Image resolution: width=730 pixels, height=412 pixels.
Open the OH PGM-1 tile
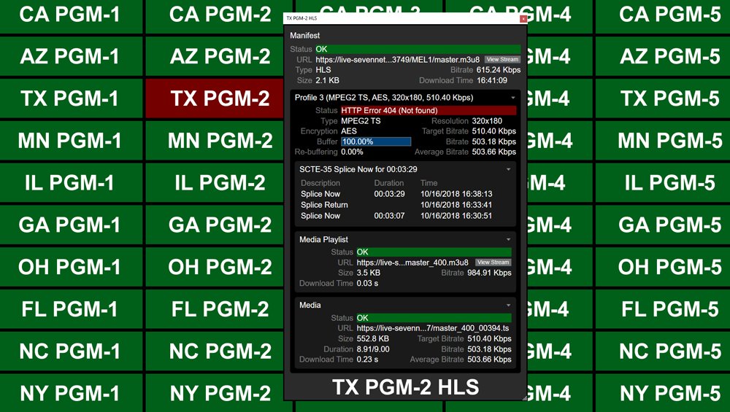coord(71,267)
